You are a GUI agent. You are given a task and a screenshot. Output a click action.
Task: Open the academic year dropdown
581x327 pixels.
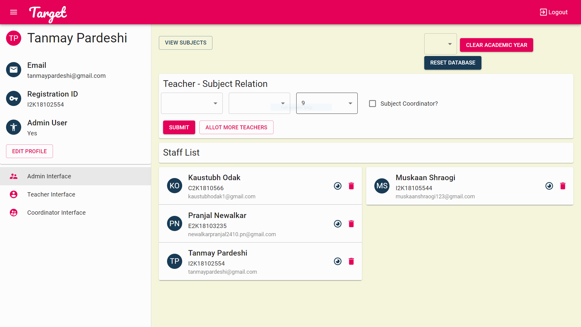(440, 44)
